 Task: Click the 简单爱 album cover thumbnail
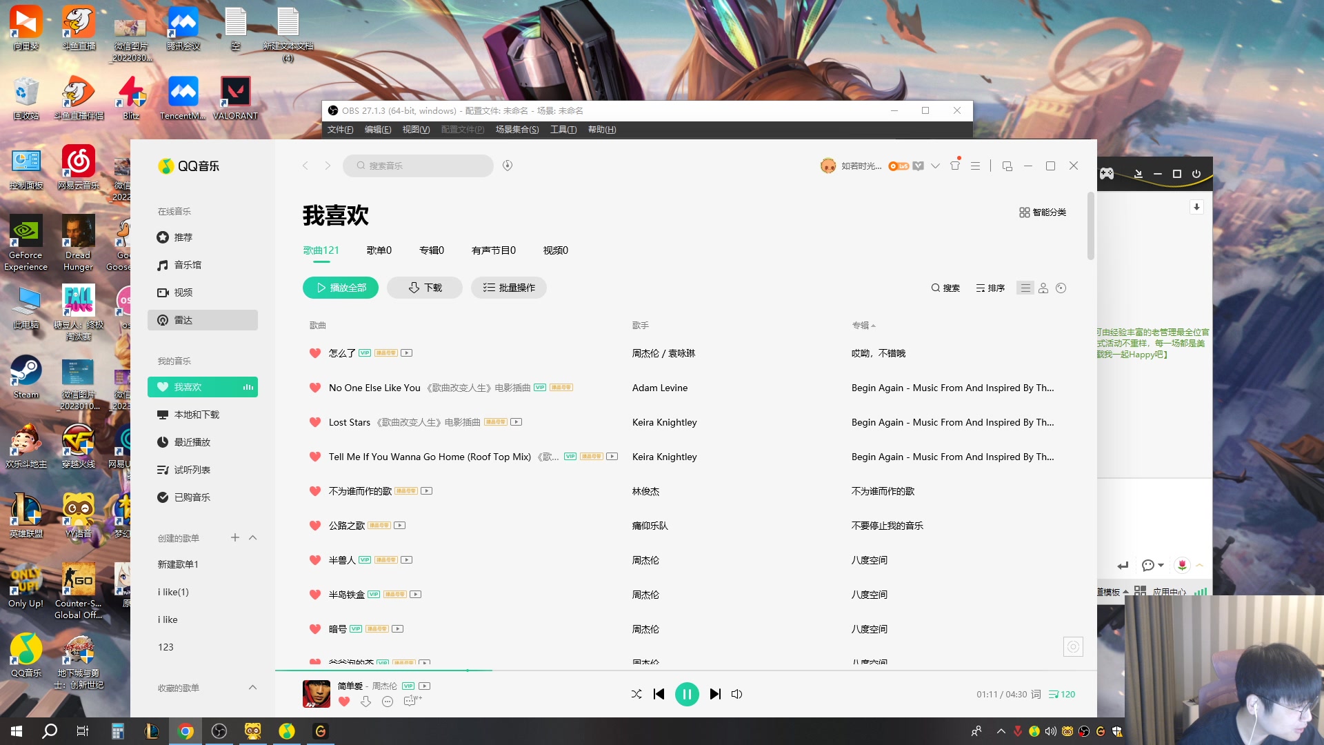coord(317,694)
